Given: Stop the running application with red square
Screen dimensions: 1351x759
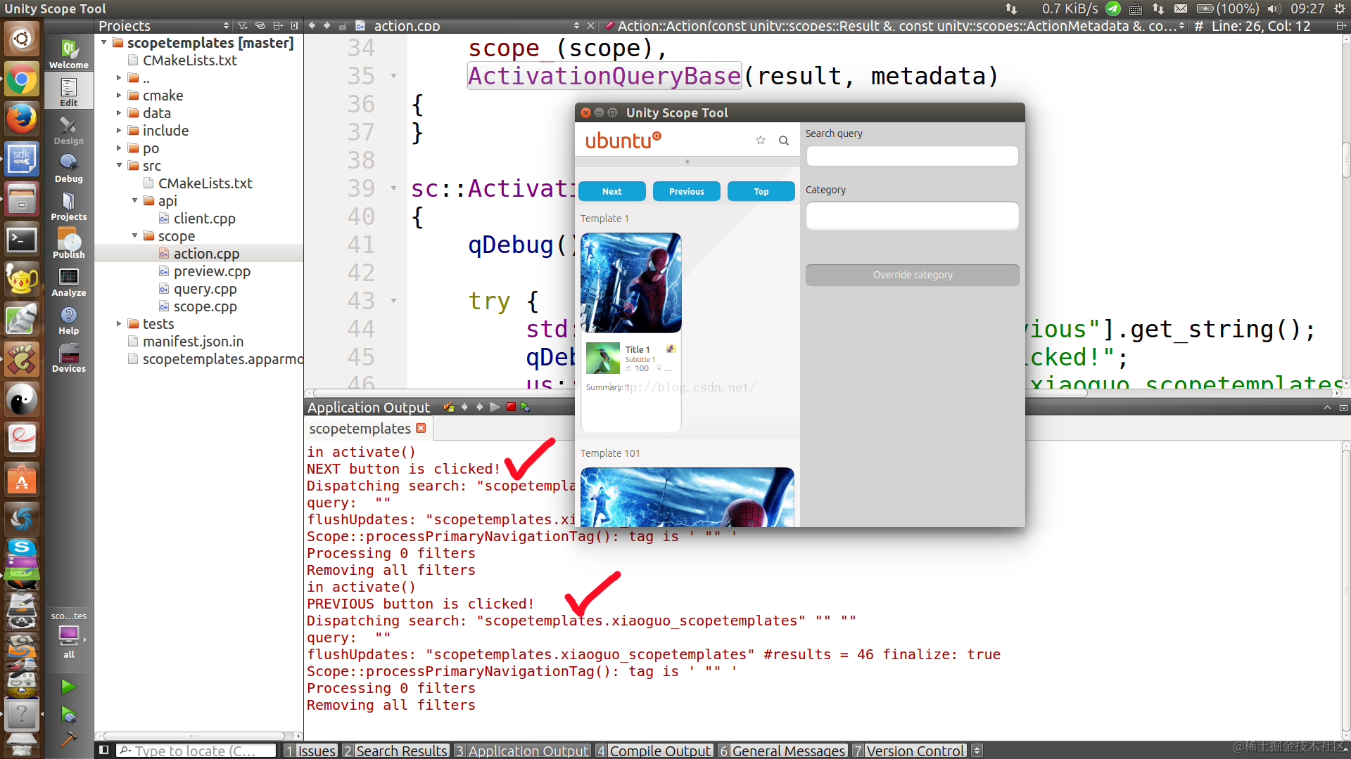Looking at the screenshot, I should [511, 407].
